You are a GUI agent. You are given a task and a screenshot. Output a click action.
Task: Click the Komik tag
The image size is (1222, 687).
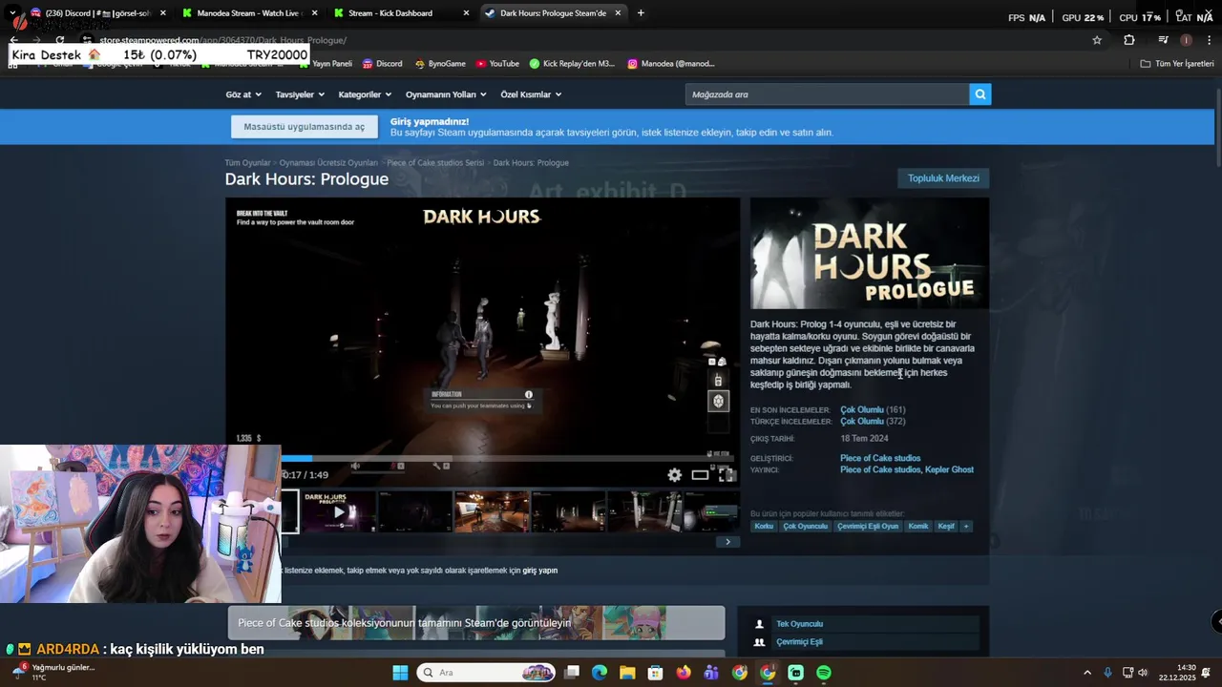pos(918,527)
